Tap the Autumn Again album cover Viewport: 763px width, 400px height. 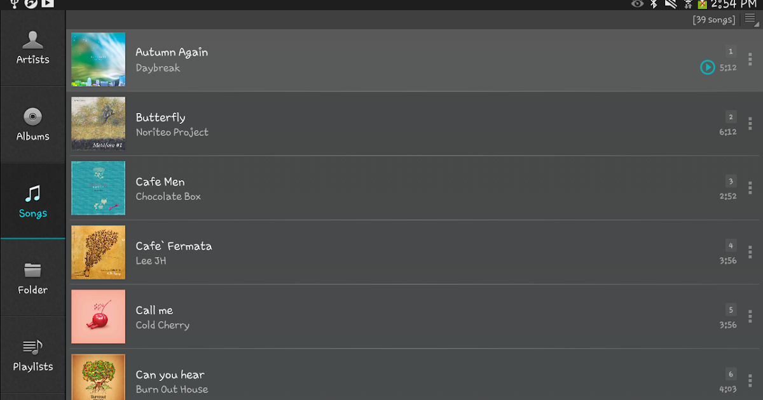coord(99,59)
